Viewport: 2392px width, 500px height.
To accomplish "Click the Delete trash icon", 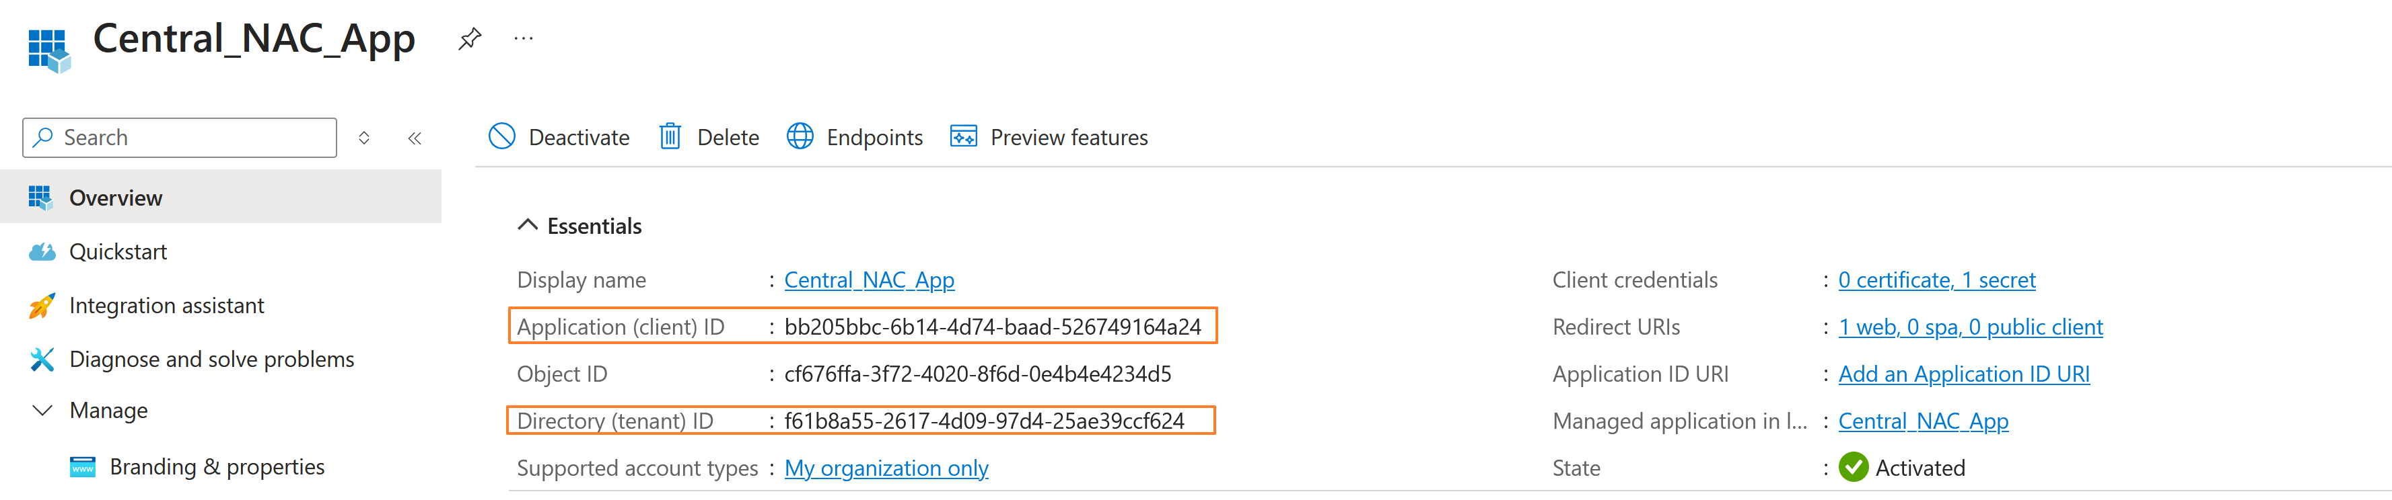I will pyautogui.click(x=670, y=136).
